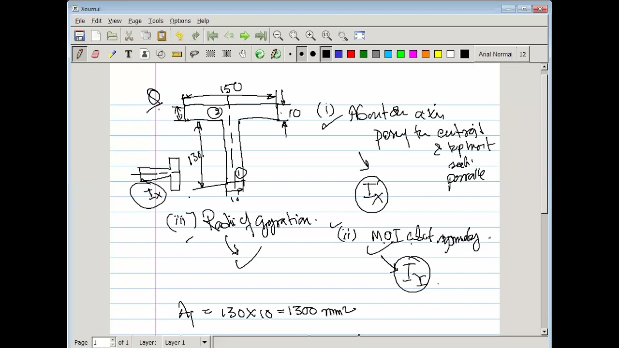Image resolution: width=619 pixels, height=348 pixels.
Task: Click the Default Pen icon
Action: (x=276, y=54)
